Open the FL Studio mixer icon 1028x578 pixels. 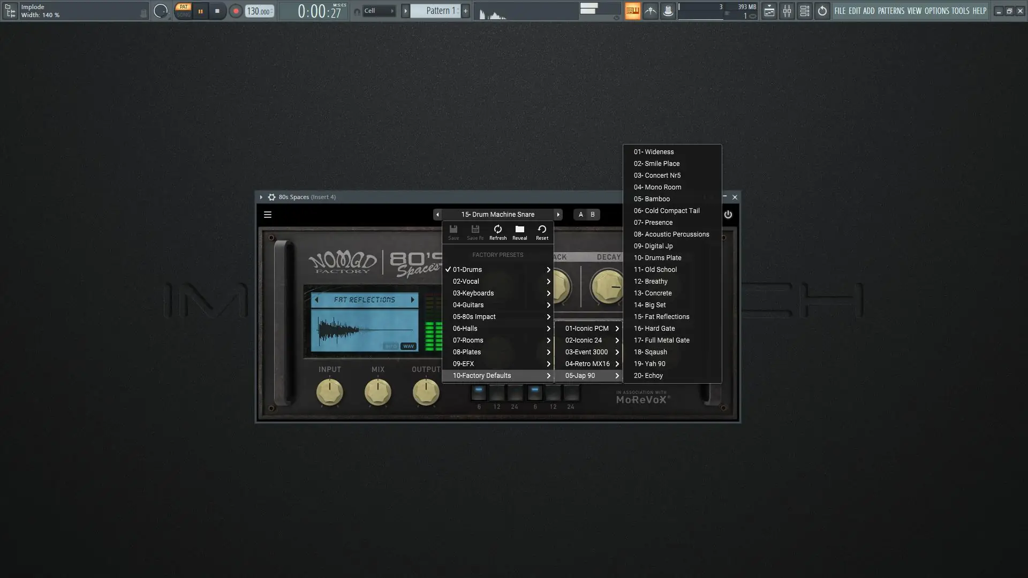[x=787, y=11]
